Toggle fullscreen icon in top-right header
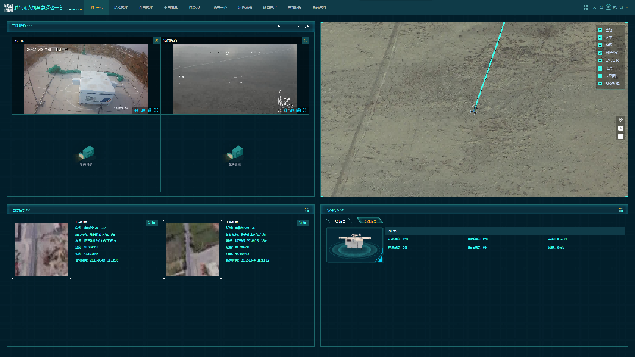The height and width of the screenshot is (357, 635). click(585, 7)
